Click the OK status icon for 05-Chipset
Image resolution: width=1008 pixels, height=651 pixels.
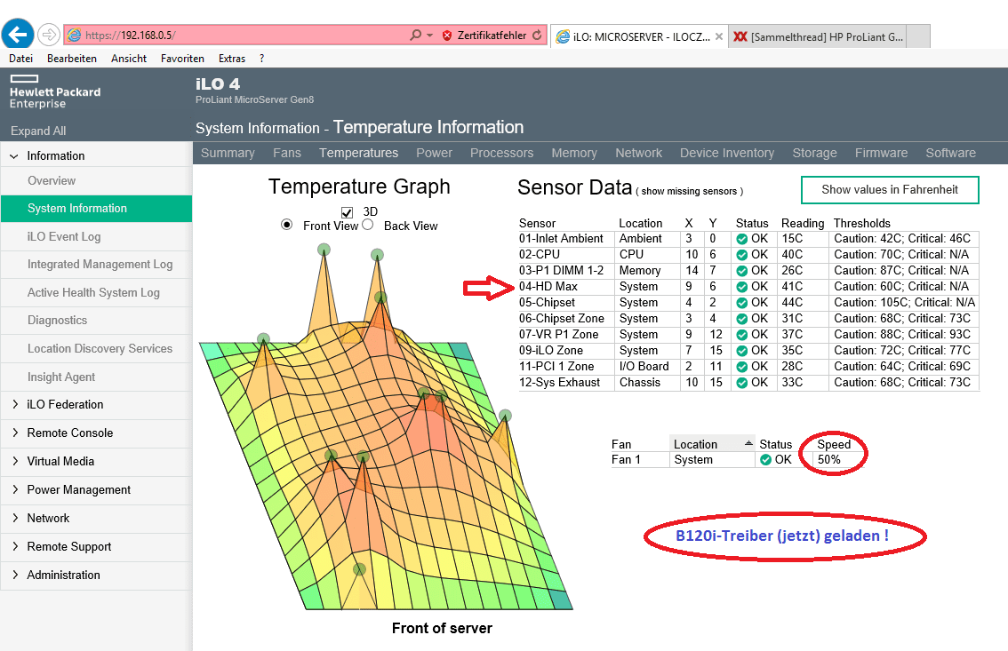742,303
